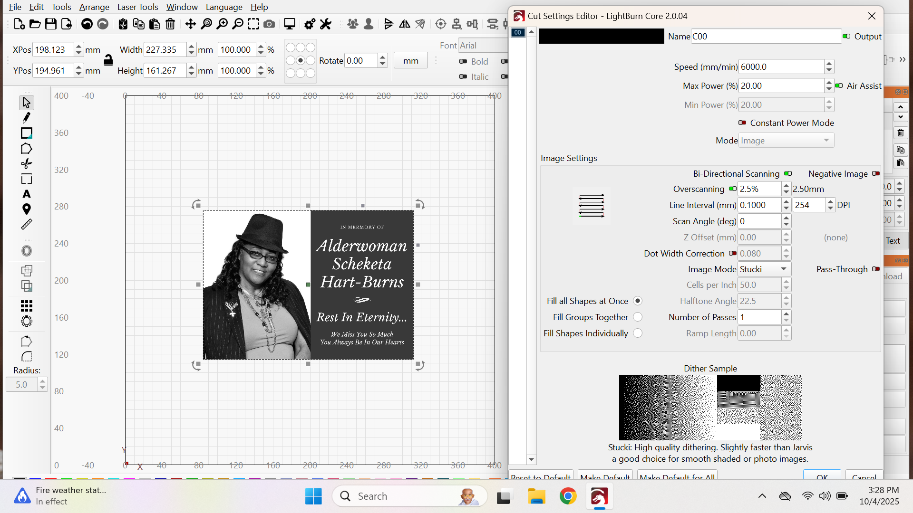Open the Preview monitor icon

289,24
